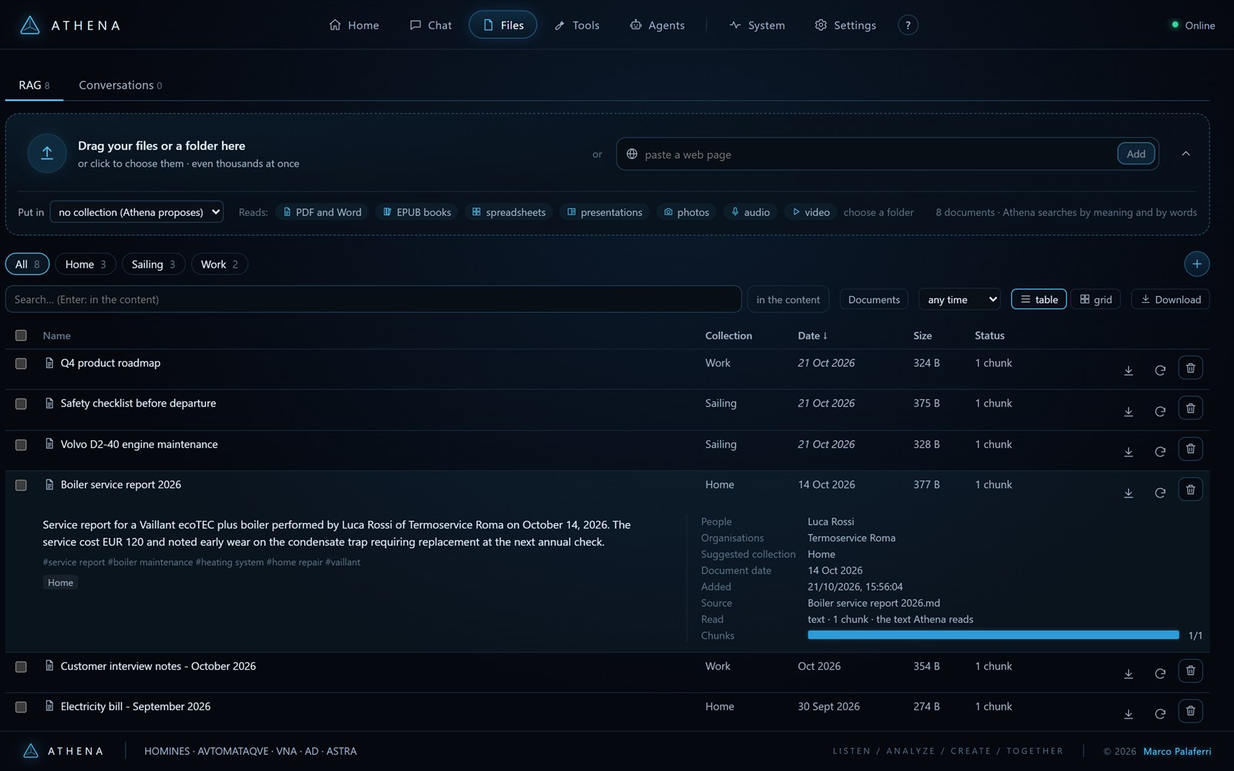Check the Electricity bill September 2026 checkbox
Screen dimensions: 1234x771
coord(21,706)
